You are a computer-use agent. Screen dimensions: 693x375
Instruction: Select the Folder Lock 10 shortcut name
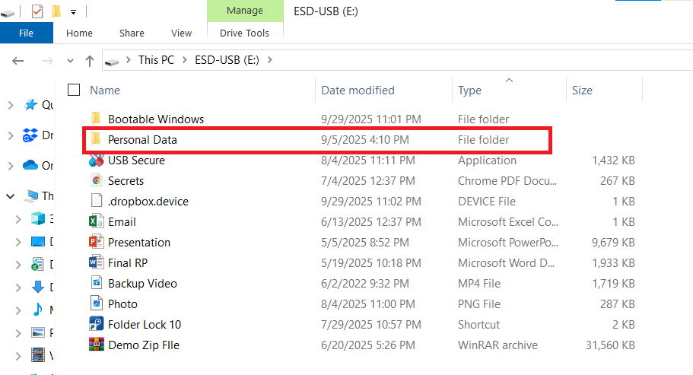[145, 325]
